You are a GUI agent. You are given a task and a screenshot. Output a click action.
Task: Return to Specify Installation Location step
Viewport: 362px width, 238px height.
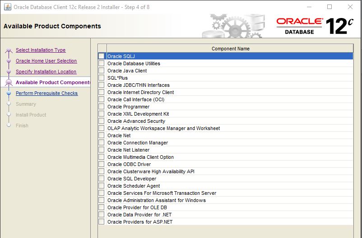46,72
